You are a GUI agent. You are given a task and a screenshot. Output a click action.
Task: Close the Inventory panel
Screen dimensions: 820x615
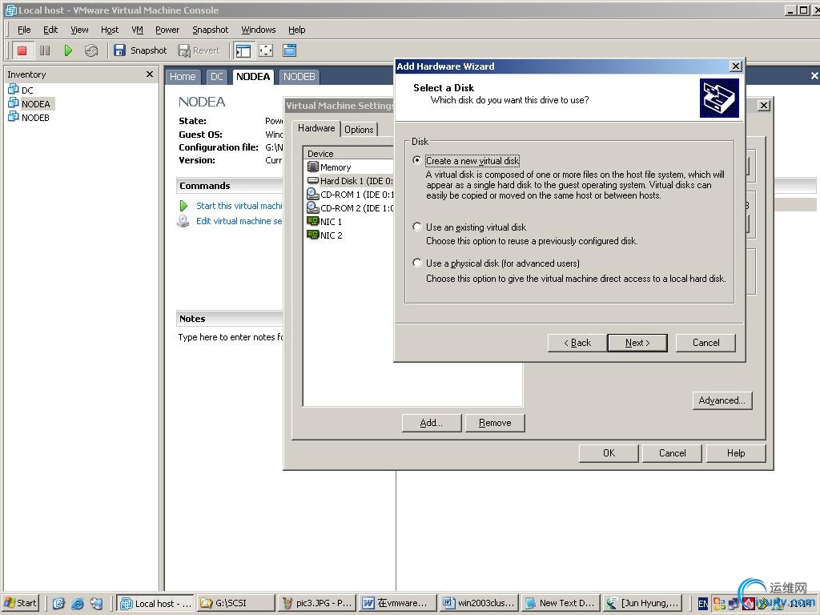(150, 74)
